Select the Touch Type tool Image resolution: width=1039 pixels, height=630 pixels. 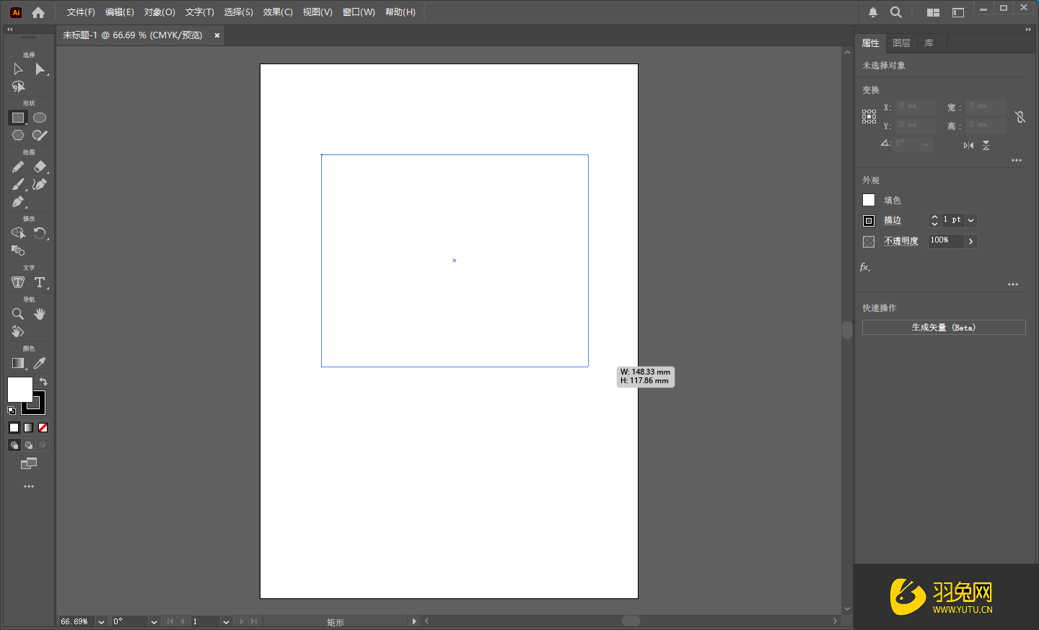tap(18, 282)
